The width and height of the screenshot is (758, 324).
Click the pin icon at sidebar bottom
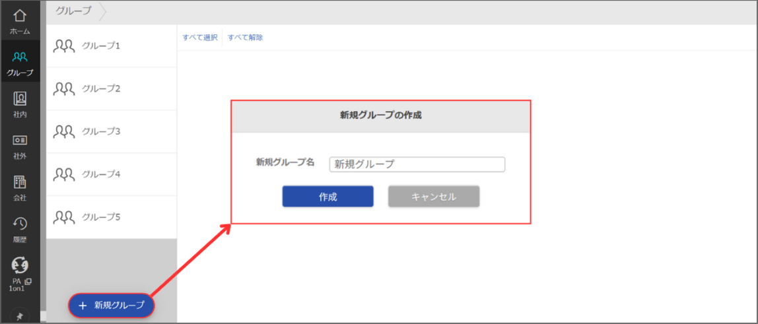[x=20, y=316]
